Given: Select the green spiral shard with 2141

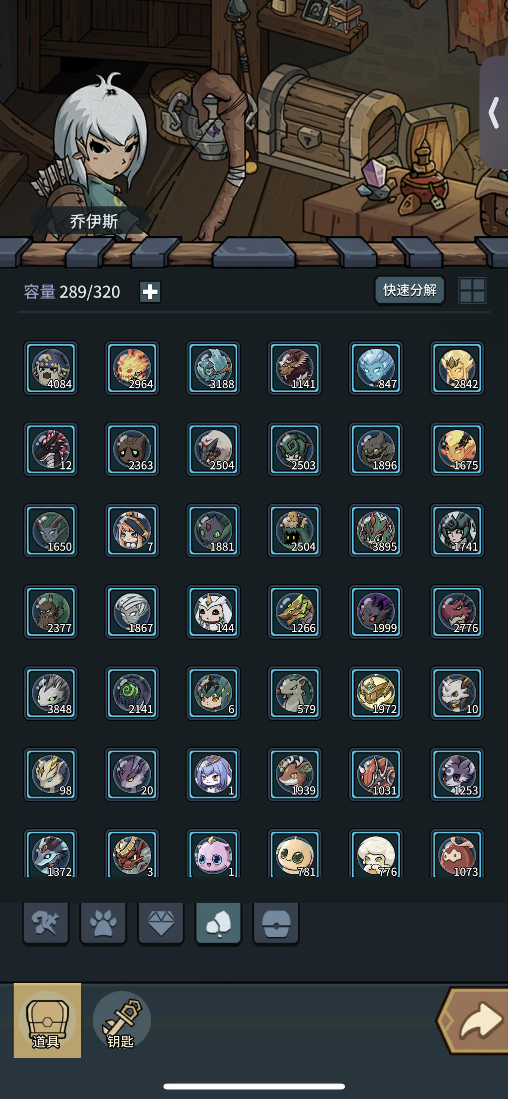Looking at the screenshot, I should point(132,693).
